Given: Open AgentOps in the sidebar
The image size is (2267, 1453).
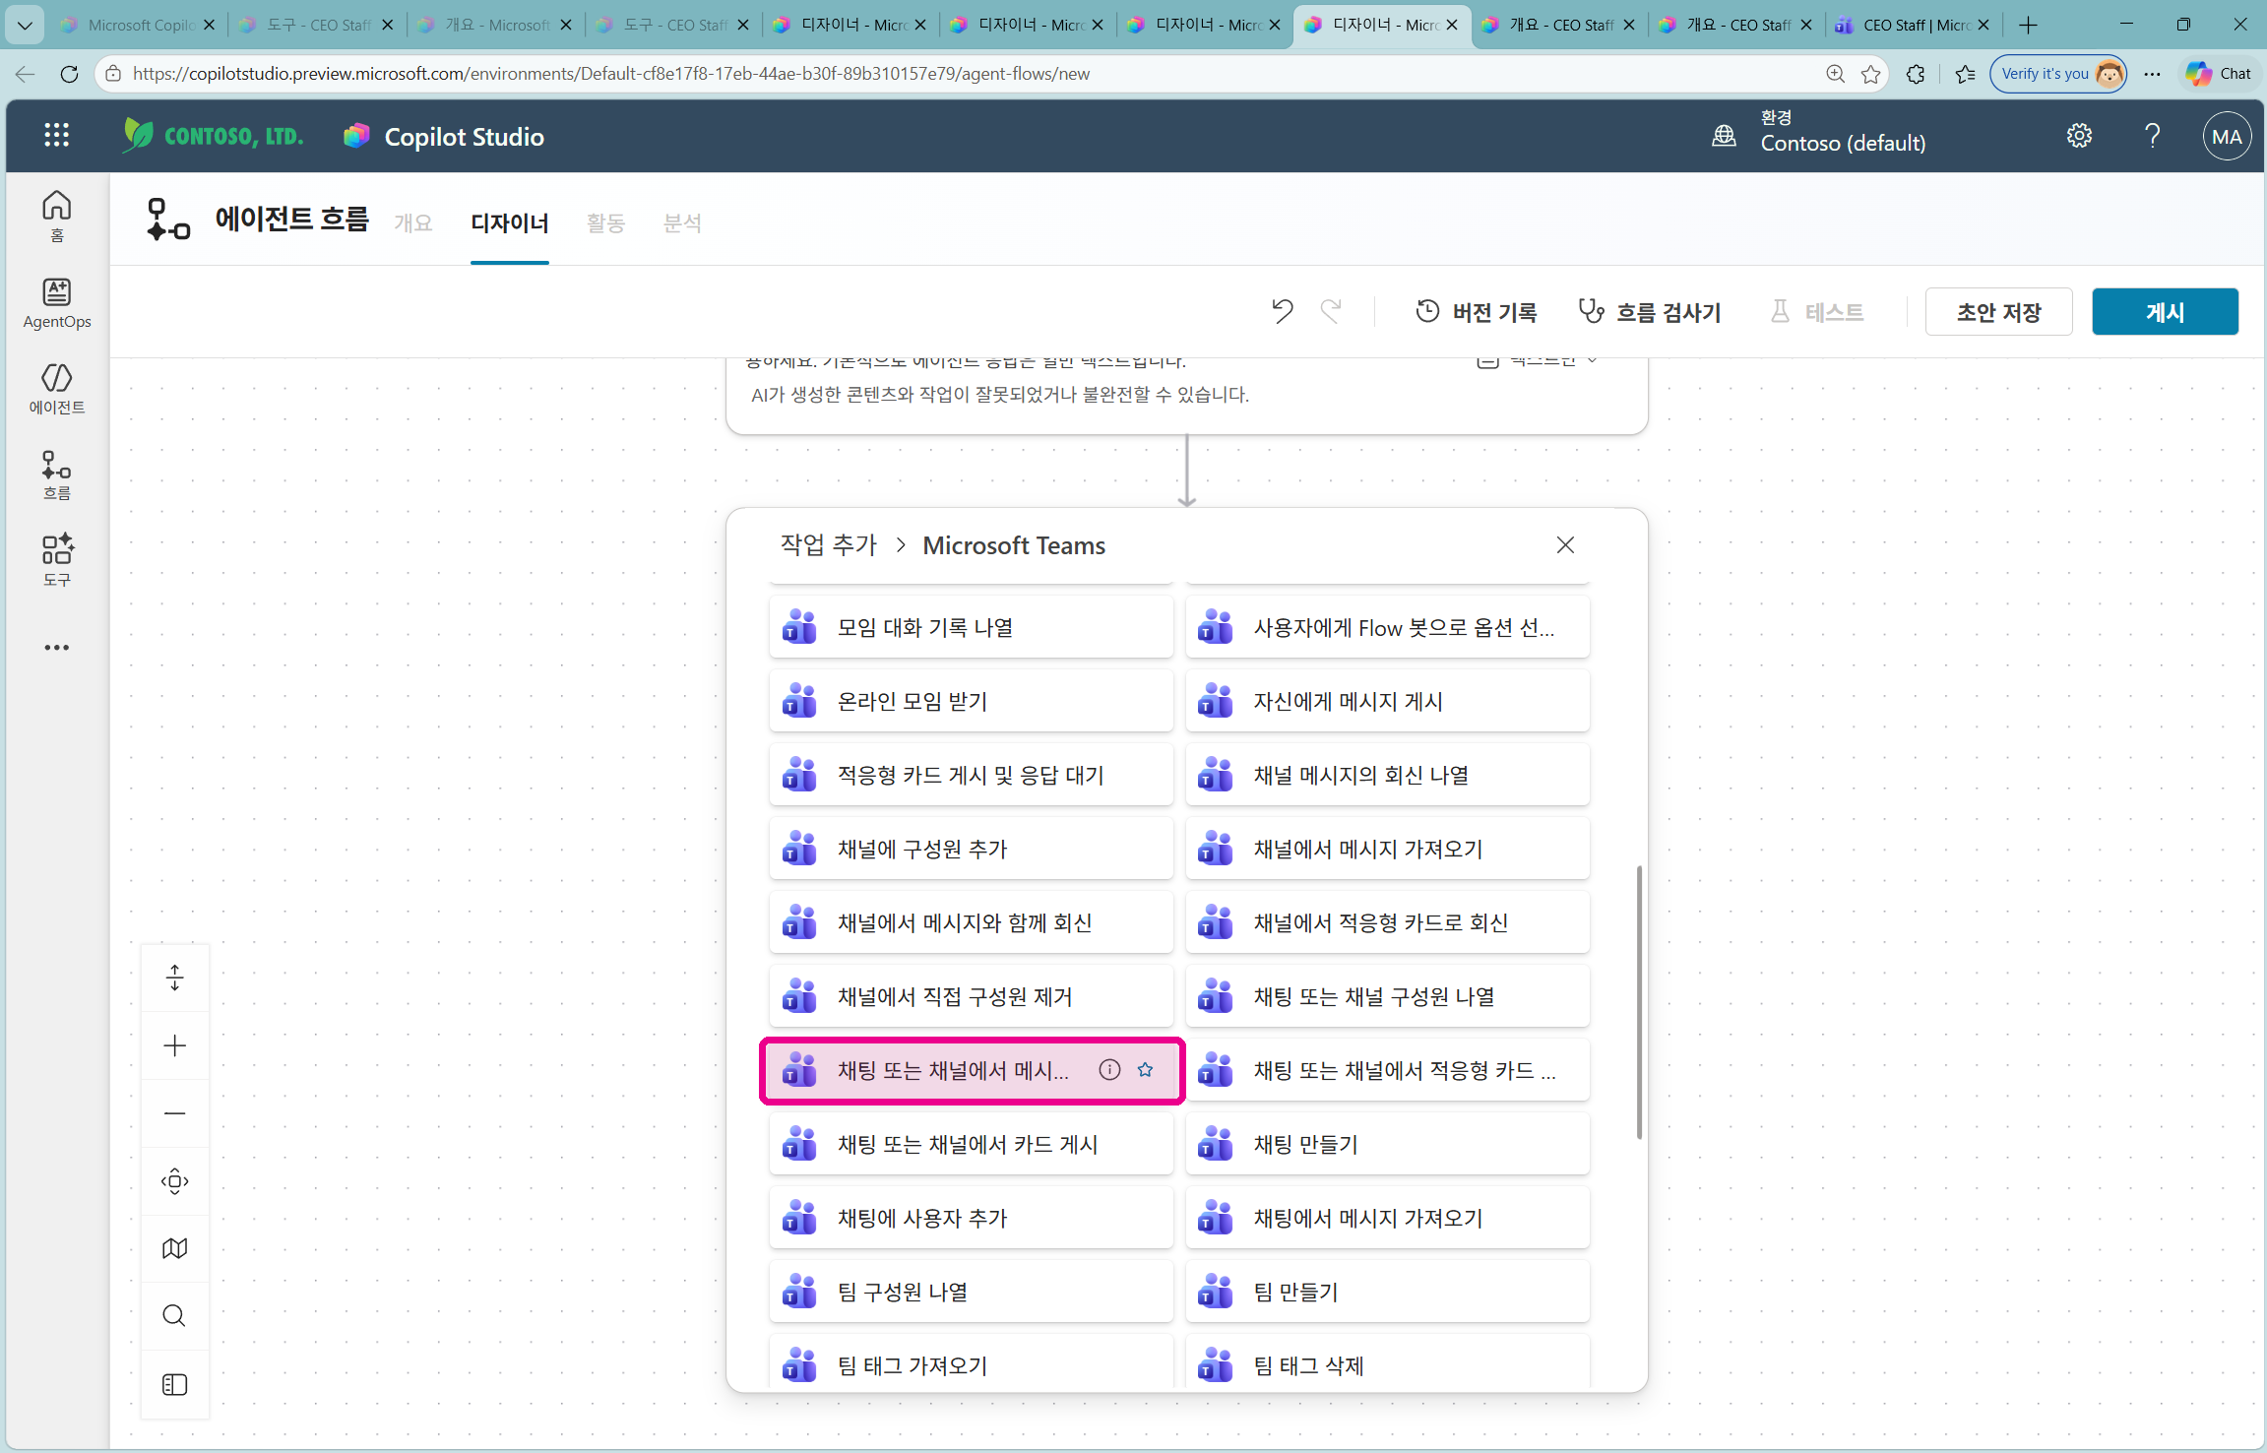Looking at the screenshot, I should click(x=57, y=303).
